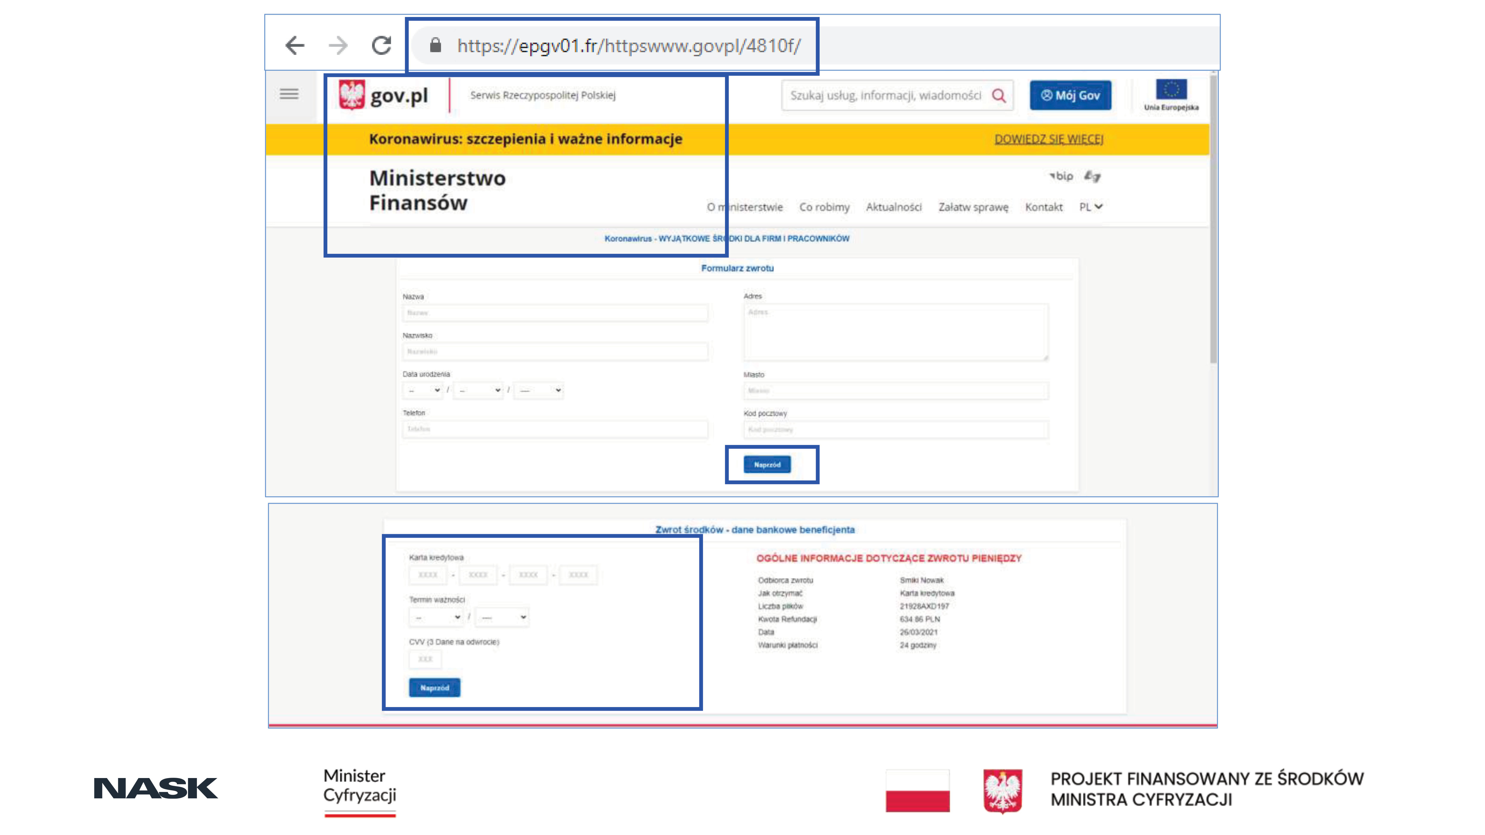Open Termin ważności month dropdown
The height and width of the screenshot is (835, 1485).
[x=437, y=617]
